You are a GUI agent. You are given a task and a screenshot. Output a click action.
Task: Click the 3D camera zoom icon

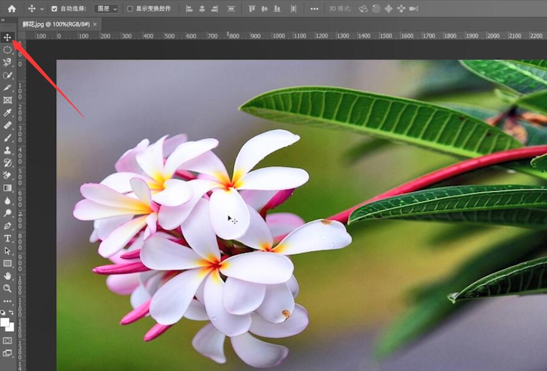point(414,8)
